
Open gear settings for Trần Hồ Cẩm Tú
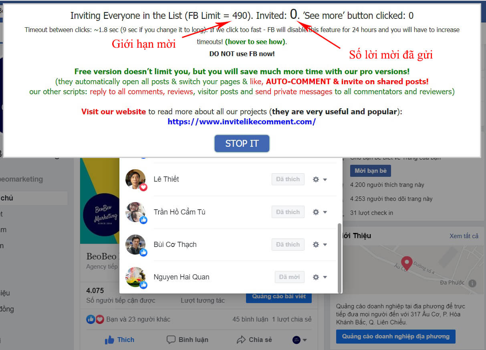tap(316, 212)
